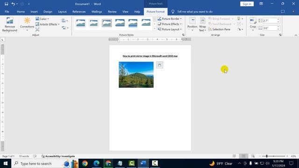Viewport: 299px width, 168px height.
Task: Click the Remove Background button
Action: [10, 24]
